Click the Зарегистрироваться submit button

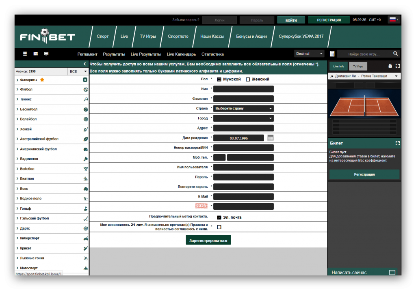[208, 240]
